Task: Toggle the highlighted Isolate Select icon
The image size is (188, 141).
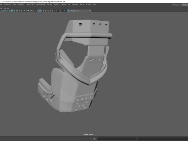Action: (40, 11)
